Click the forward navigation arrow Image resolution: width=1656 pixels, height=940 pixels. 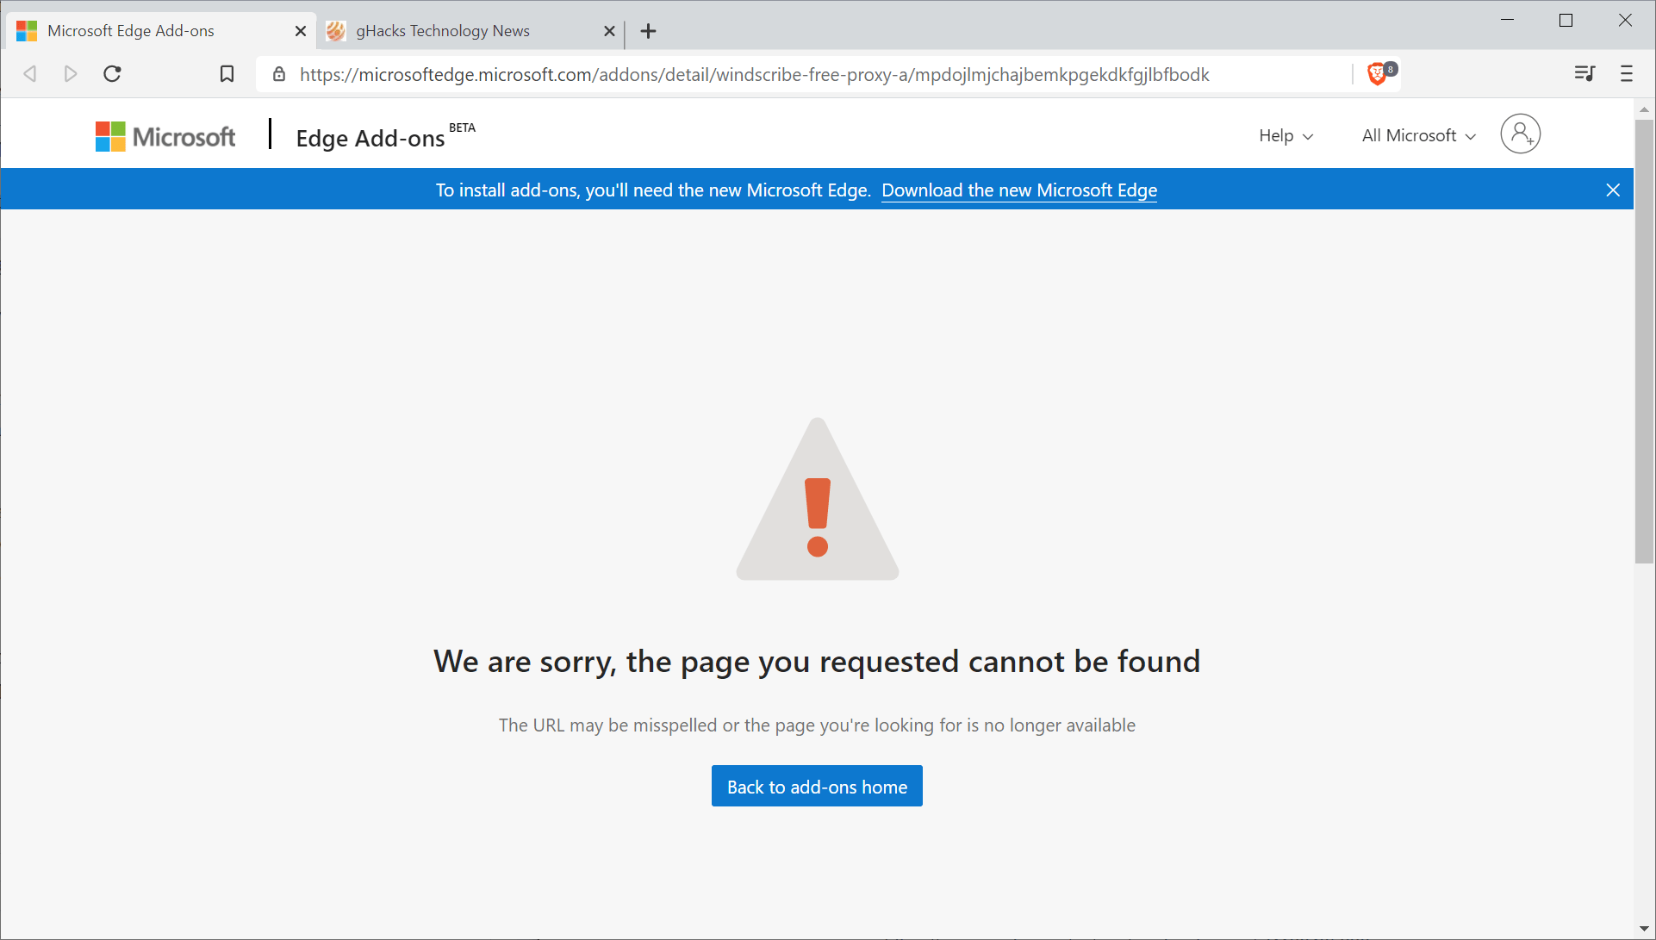click(x=71, y=74)
